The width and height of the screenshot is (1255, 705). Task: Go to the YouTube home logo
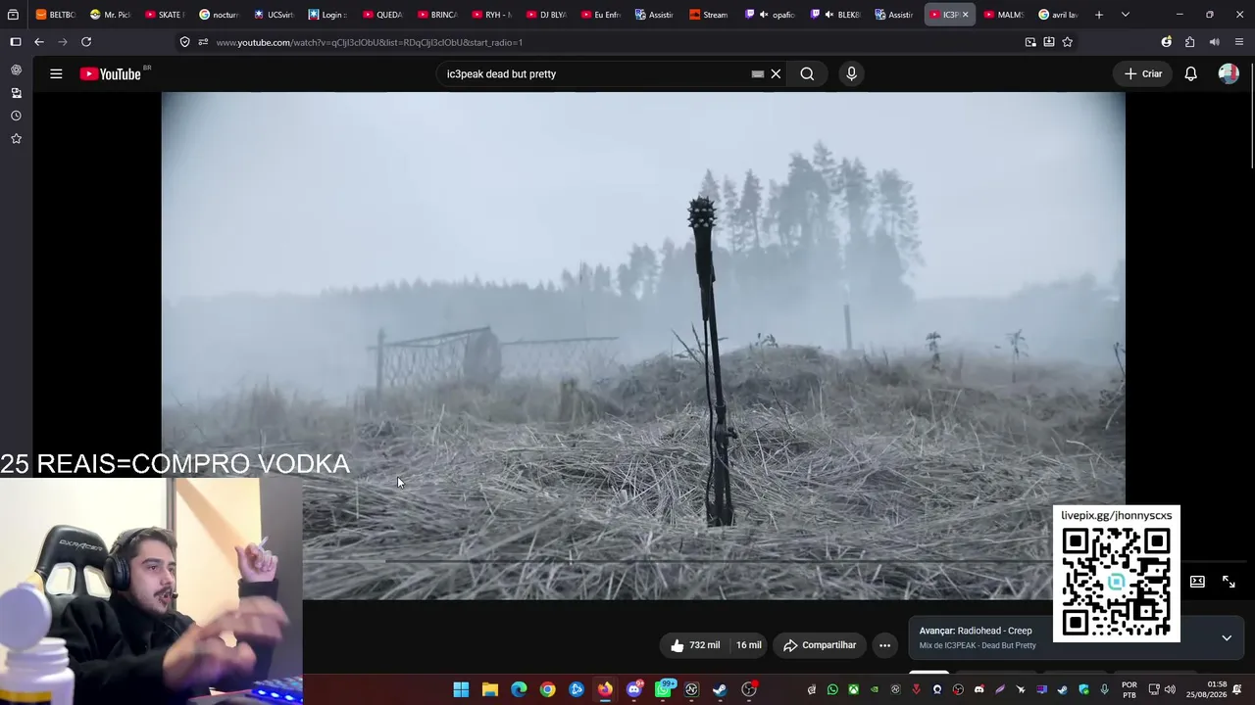(111, 73)
